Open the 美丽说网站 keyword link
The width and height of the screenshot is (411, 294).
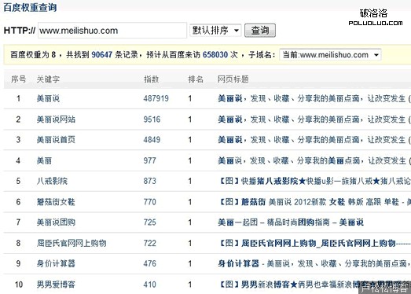(56, 119)
